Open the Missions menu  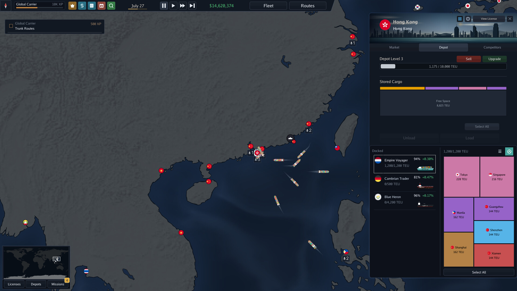[58, 284]
